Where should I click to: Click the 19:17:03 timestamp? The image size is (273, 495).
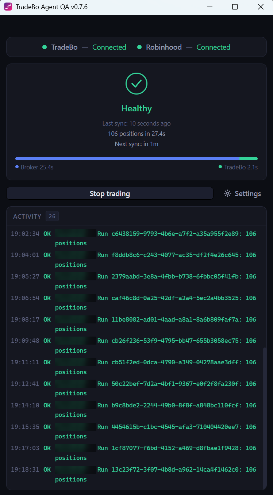(25, 448)
